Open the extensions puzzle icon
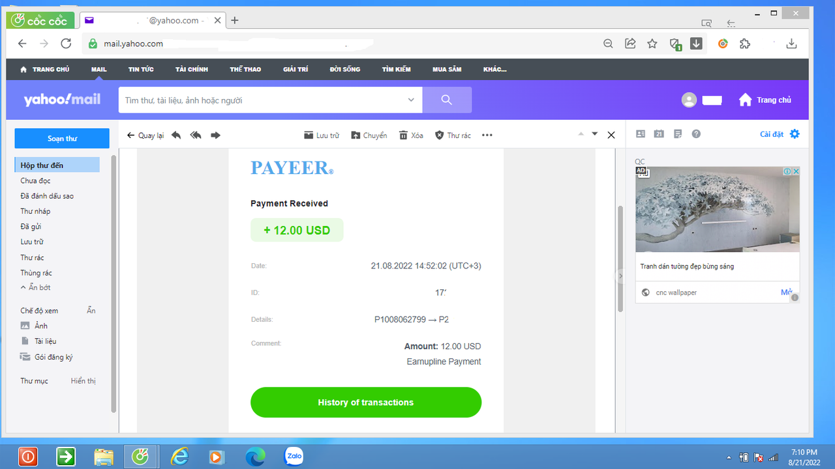The width and height of the screenshot is (835, 469). click(745, 44)
